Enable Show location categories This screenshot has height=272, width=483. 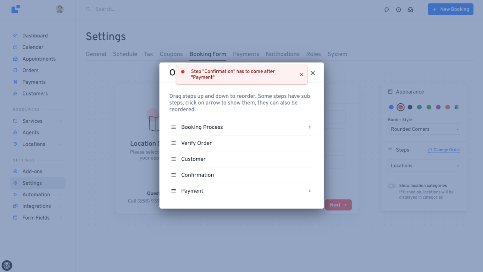392,186
